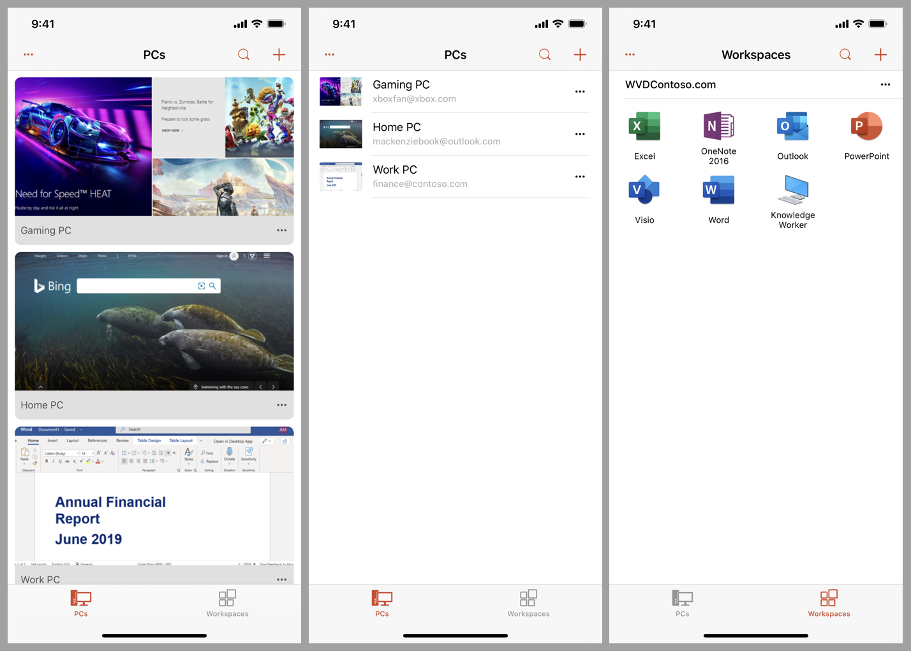Open WVDContoso.com workspace options ellipsis
Viewport: 911px width, 651px height.
(x=885, y=85)
